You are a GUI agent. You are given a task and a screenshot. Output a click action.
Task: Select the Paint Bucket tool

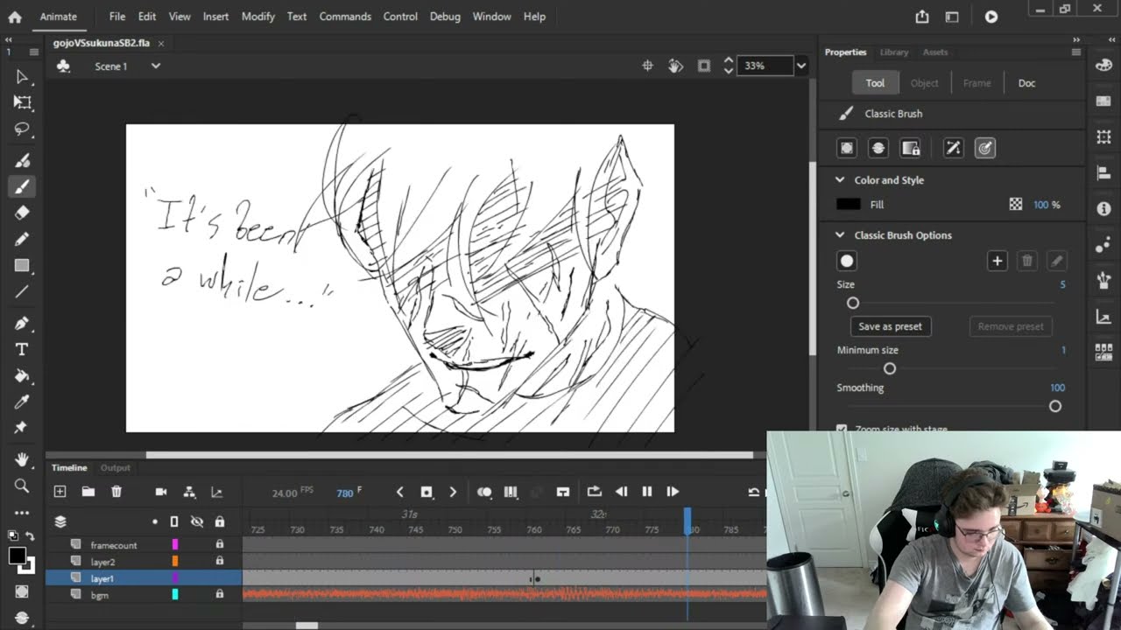pyautogui.click(x=23, y=375)
